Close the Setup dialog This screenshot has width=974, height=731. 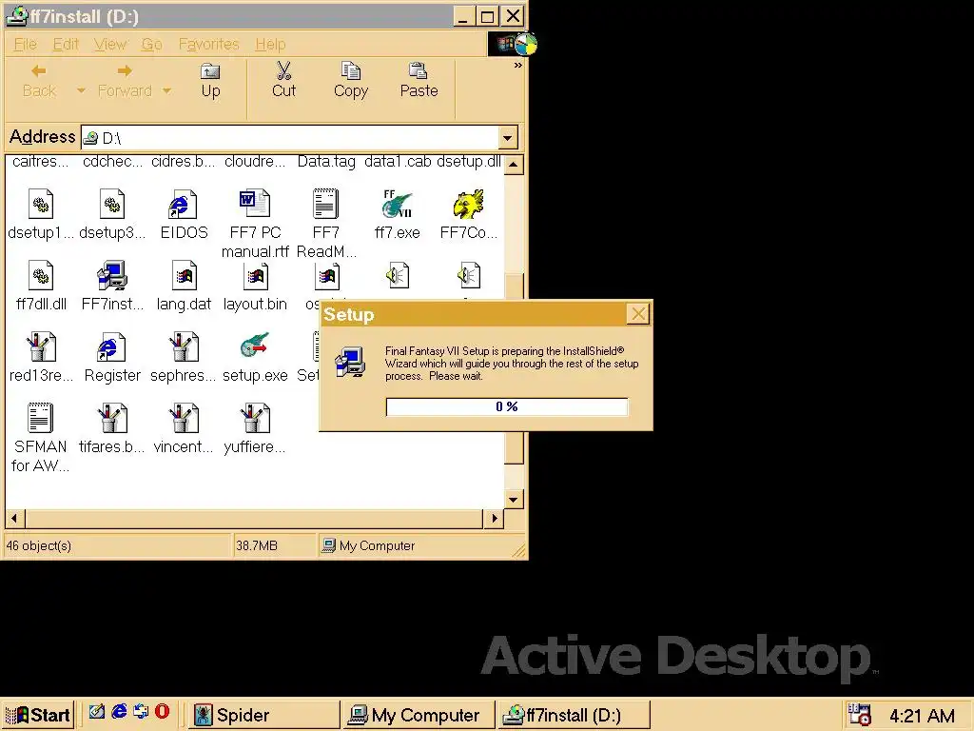638,314
